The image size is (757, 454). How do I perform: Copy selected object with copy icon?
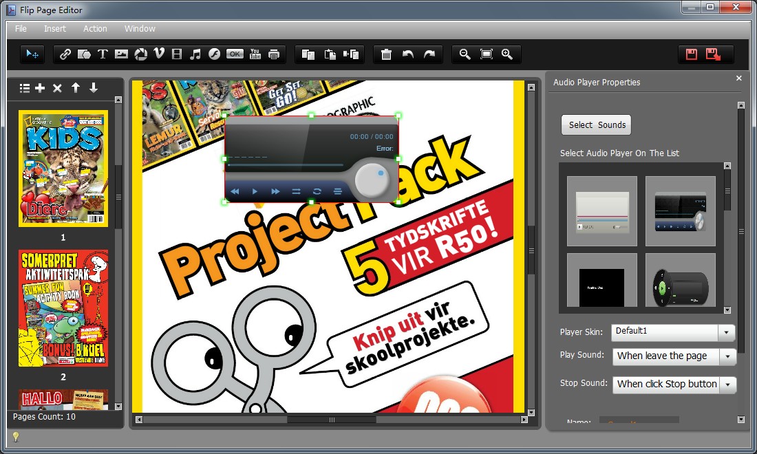pos(308,54)
